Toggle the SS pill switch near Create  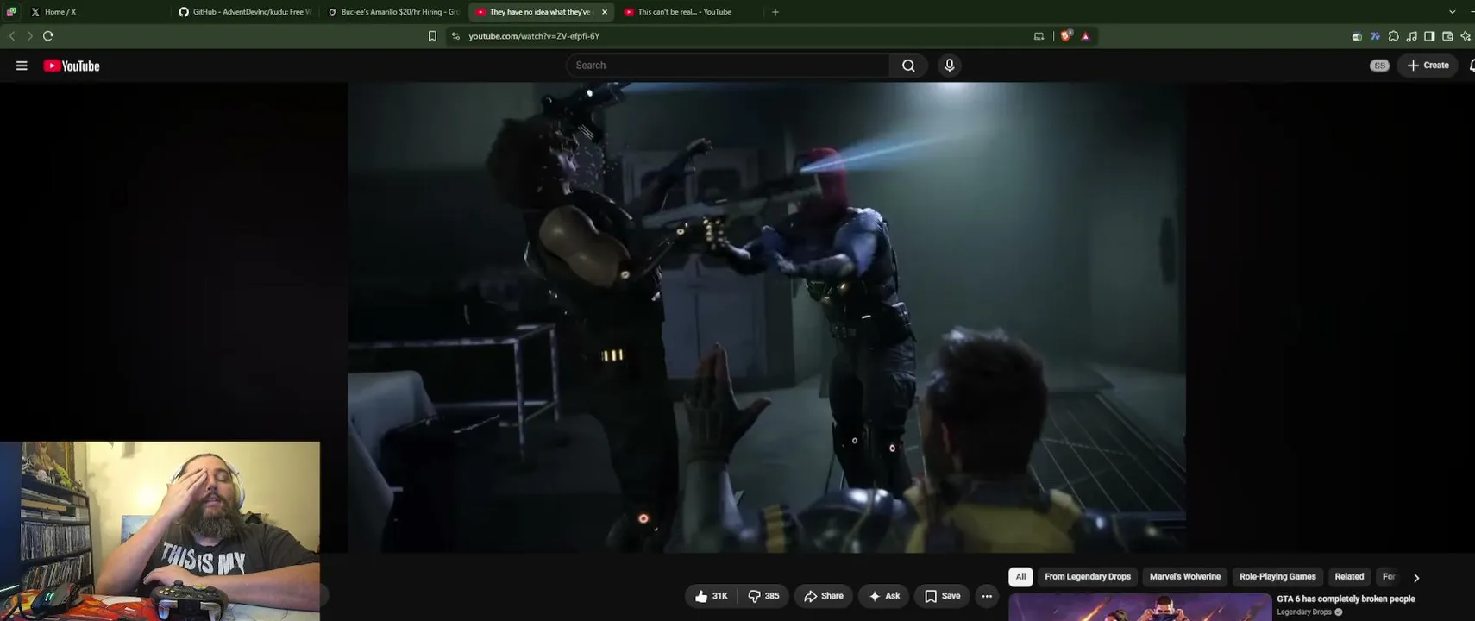click(1379, 66)
